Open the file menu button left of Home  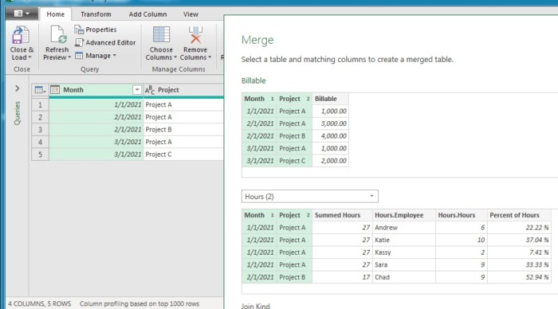22,14
